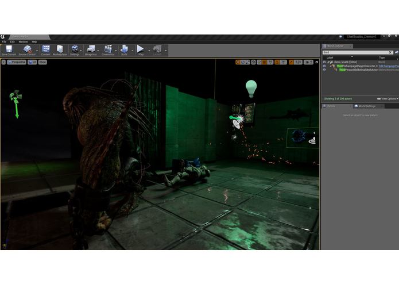Open camera speed setting in viewport
399x284 pixels.
(308, 62)
